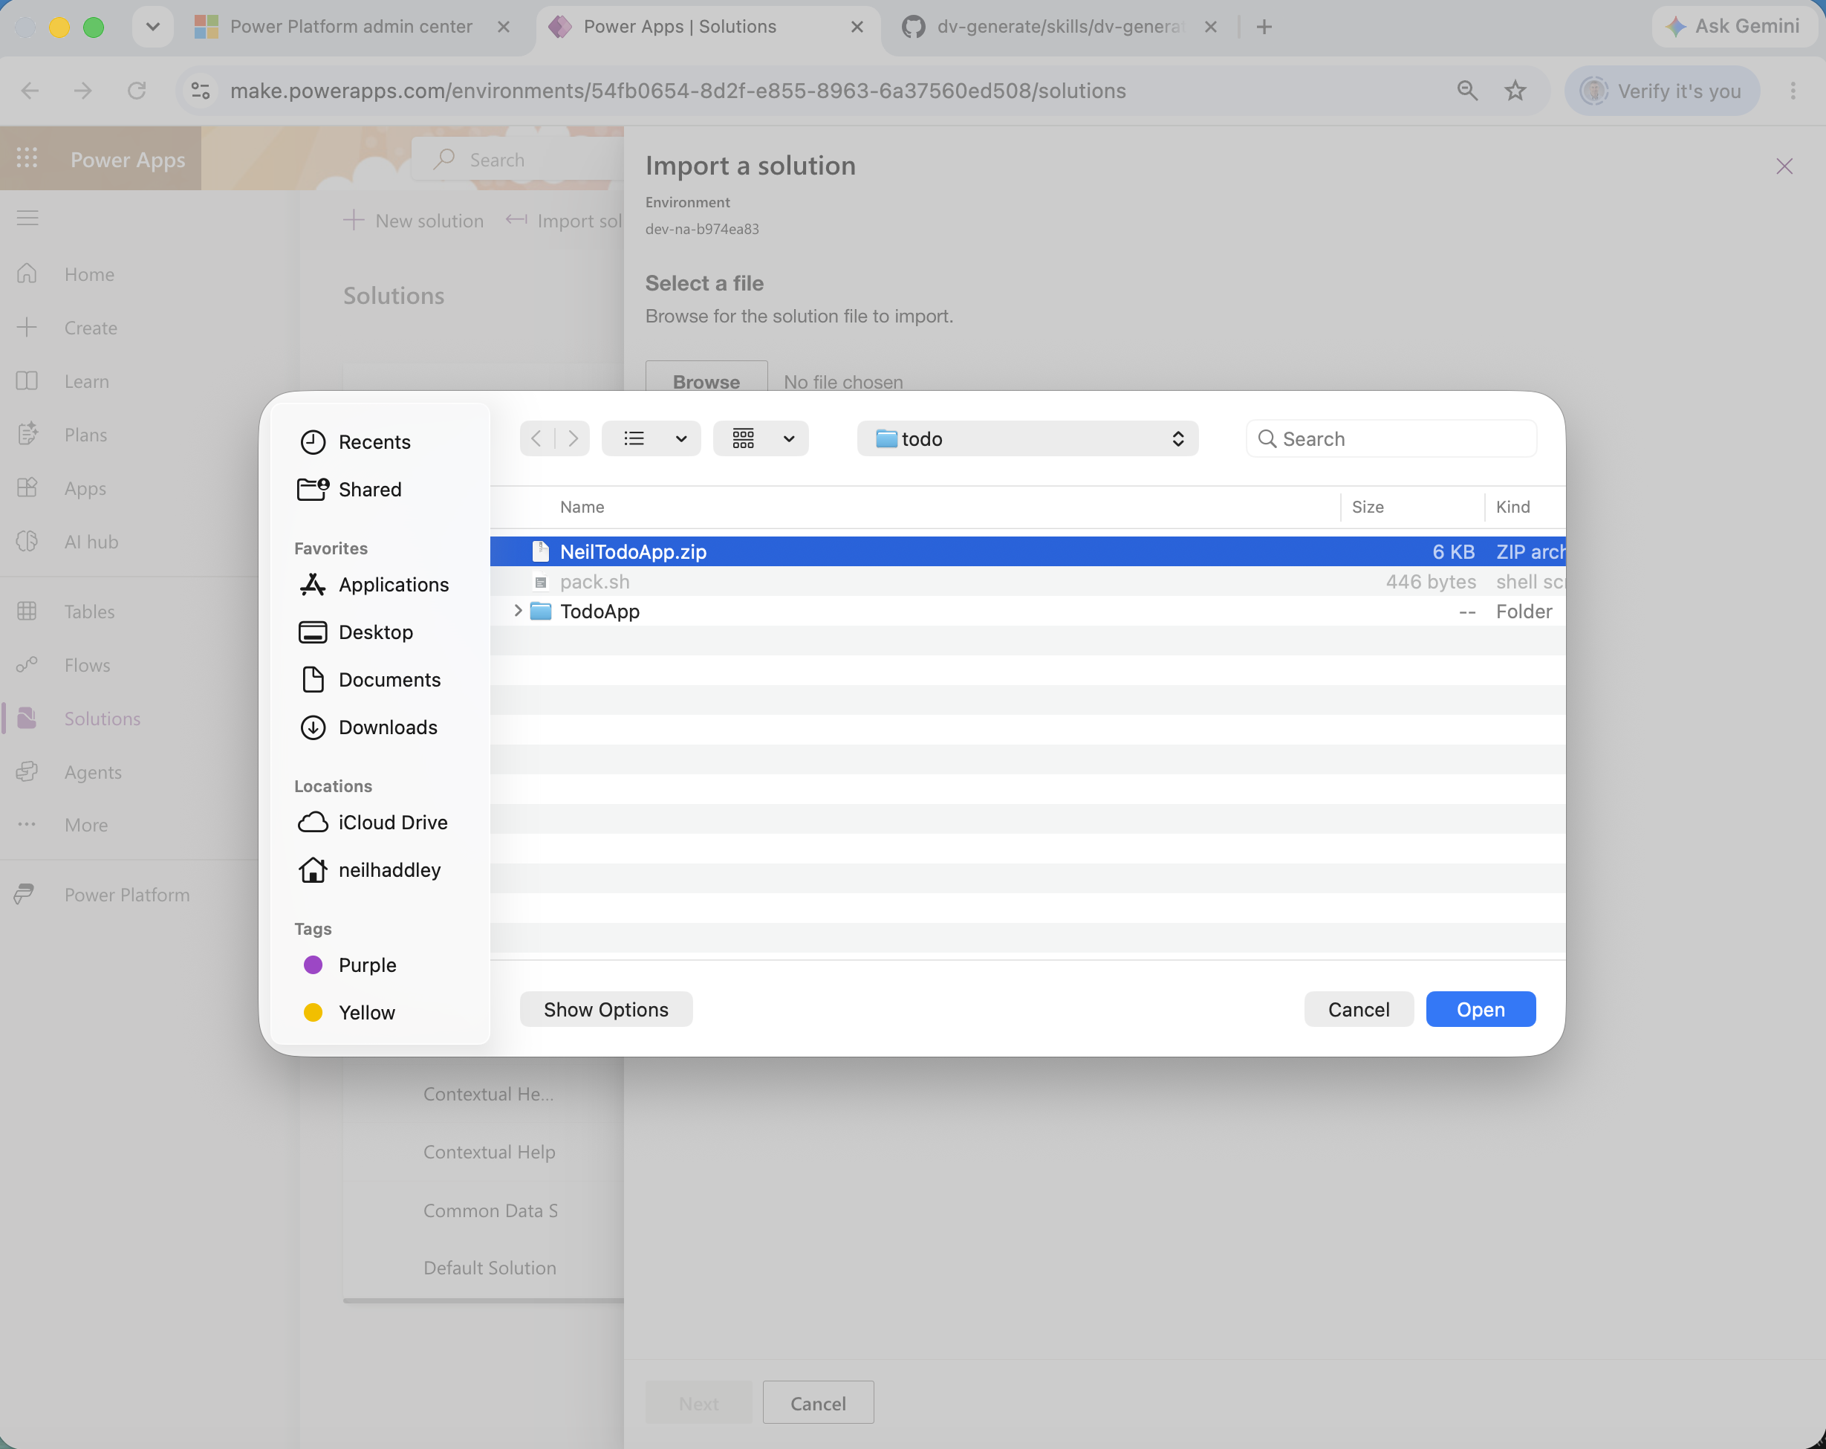The width and height of the screenshot is (1826, 1449).
Task: Open the grouping options dropdown arrow
Action: [x=790, y=438]
